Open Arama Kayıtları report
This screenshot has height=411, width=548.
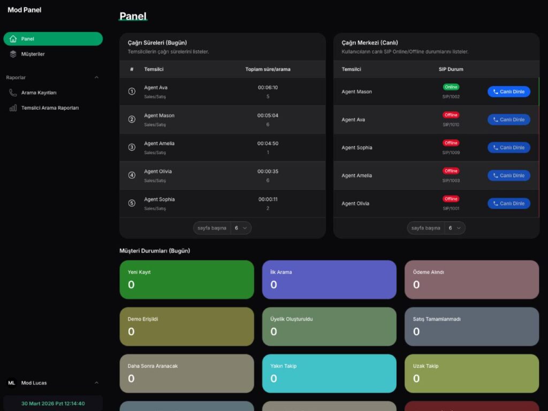(x=53, y=93)
